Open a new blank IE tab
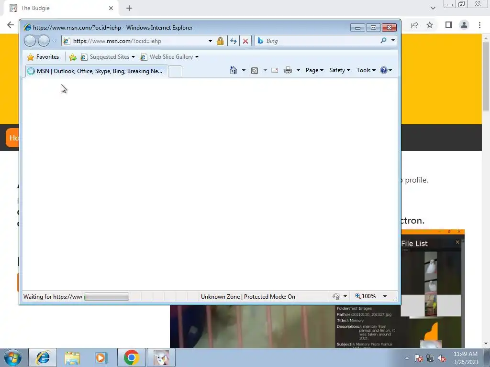The image size is (490, 367). click(175, 72)
